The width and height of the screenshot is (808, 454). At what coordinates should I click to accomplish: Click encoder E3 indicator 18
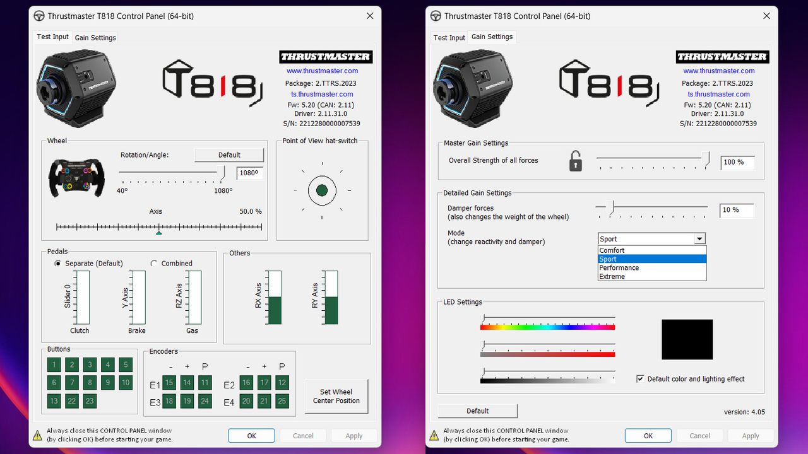tap(169, 400)
